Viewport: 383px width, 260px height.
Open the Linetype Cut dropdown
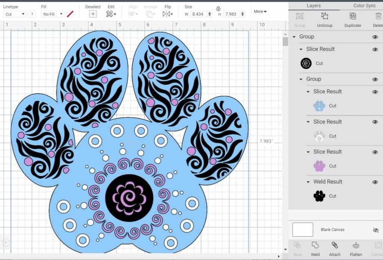pos(15,14)
